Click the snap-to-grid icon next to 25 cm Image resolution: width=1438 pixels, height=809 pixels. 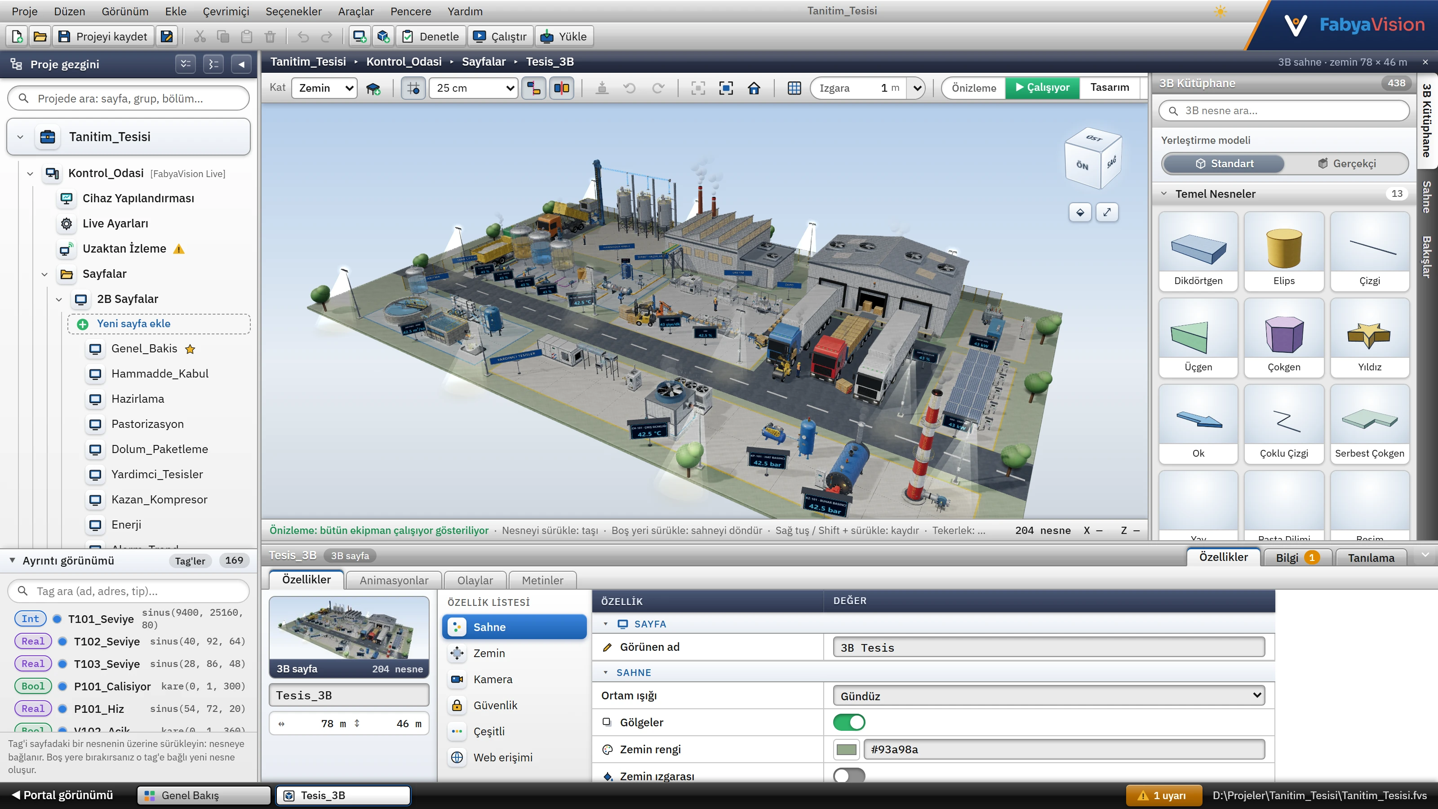tap(413, 88)
